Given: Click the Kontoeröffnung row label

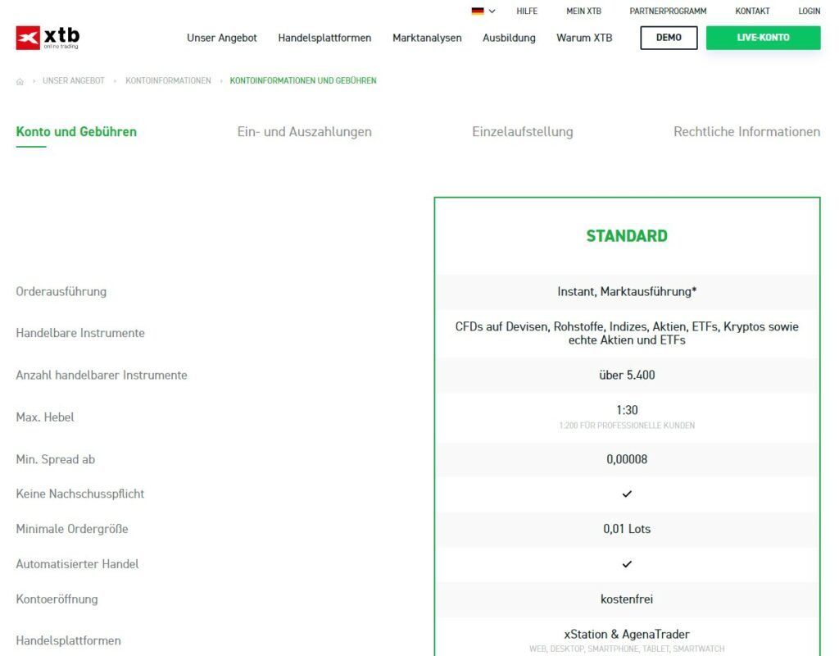Looking at the screenshot, I should pos(57,599).
